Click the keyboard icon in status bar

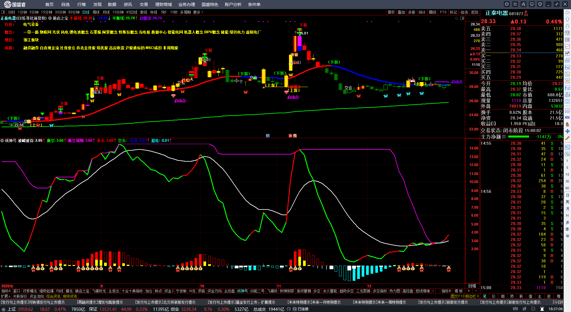coord(515,309)
